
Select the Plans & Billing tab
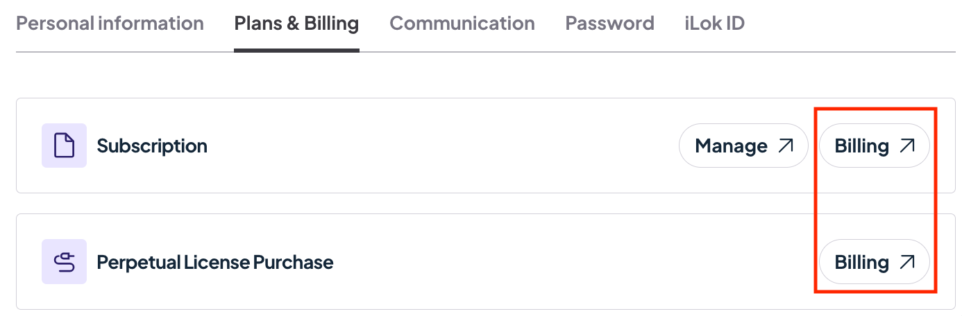[x=296, y=24]
